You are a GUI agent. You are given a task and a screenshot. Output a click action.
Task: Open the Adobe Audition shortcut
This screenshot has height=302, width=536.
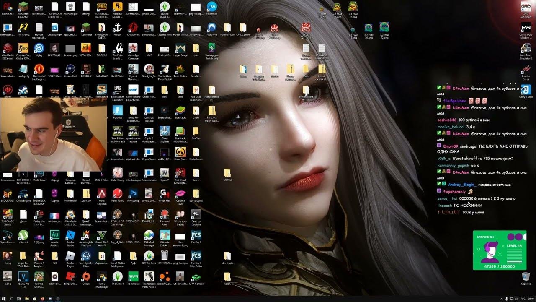tap(54, 235)
